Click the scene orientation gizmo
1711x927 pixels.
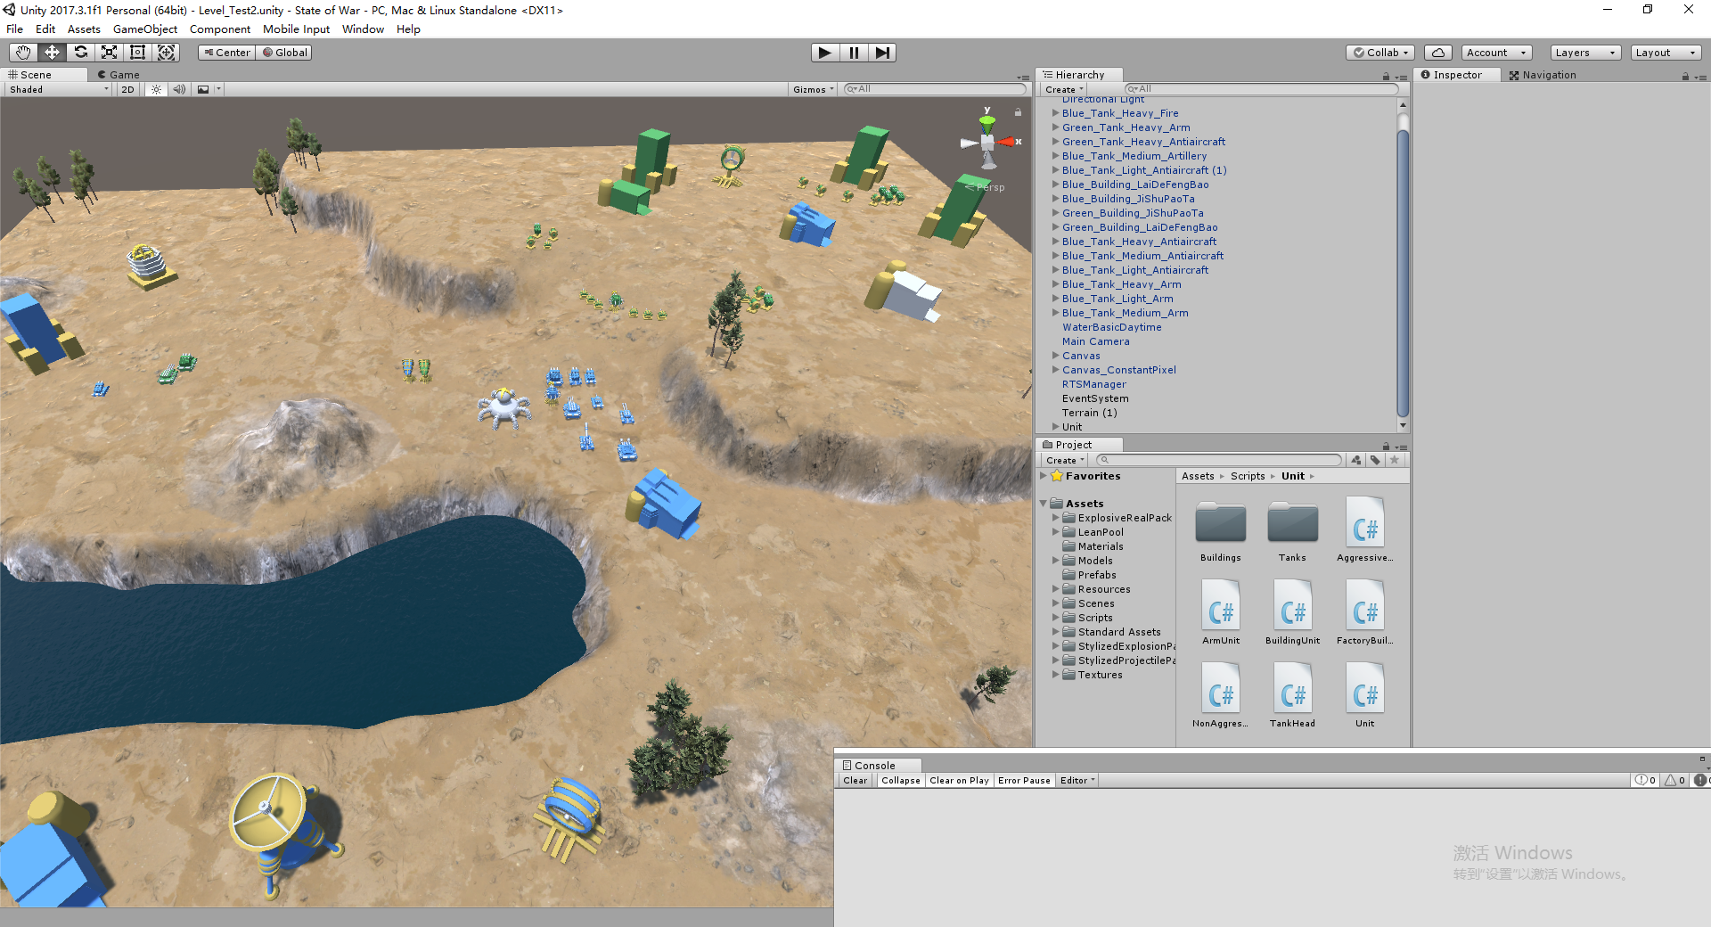987,141
